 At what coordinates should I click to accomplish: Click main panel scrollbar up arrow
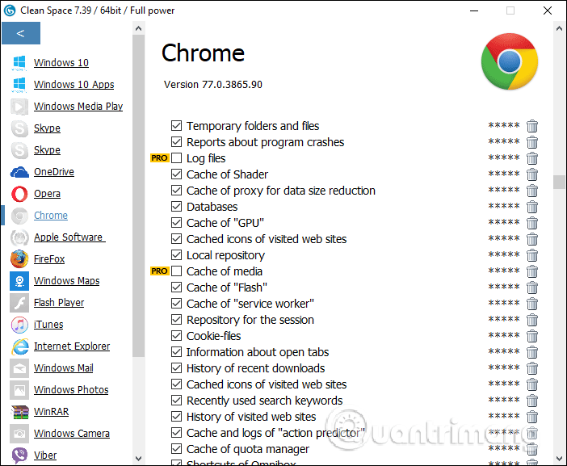(x=559, y=28)
